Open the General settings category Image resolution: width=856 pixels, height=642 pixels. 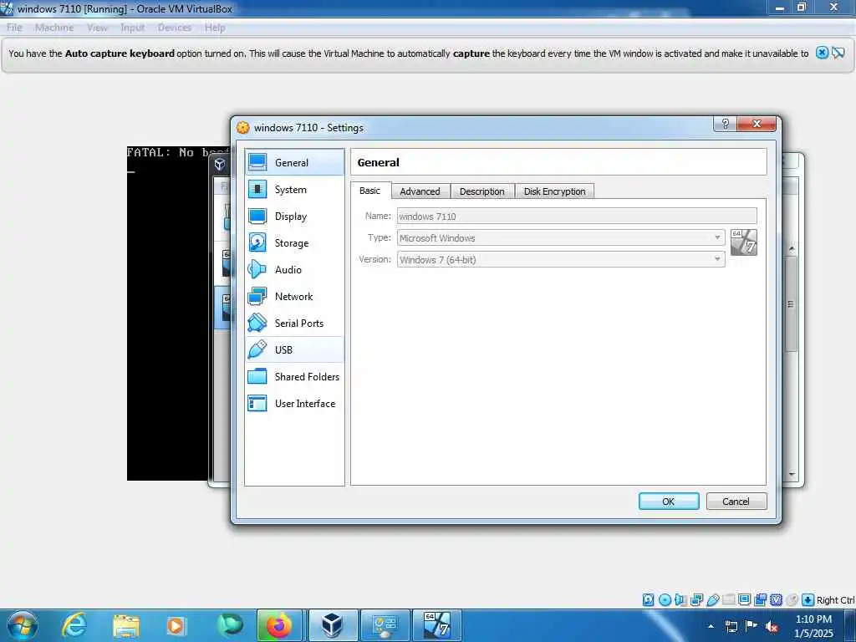click(294, 162)
